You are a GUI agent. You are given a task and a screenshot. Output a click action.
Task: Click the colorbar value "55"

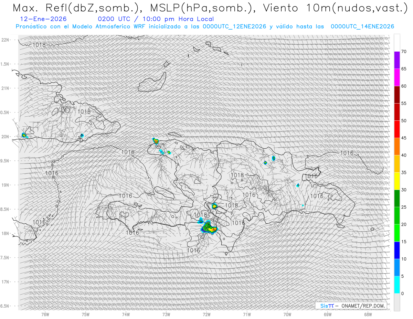(404, 103)
